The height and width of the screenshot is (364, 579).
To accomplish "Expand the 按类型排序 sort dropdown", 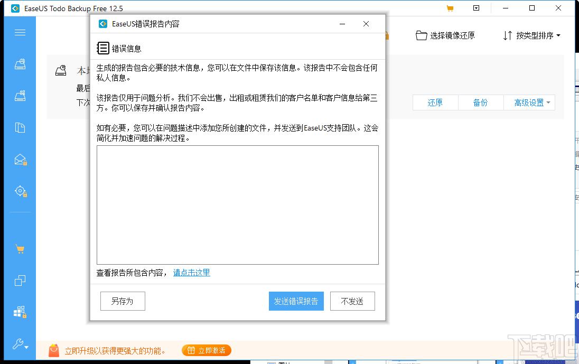I will pyautogui.click(x=532, y=35).
